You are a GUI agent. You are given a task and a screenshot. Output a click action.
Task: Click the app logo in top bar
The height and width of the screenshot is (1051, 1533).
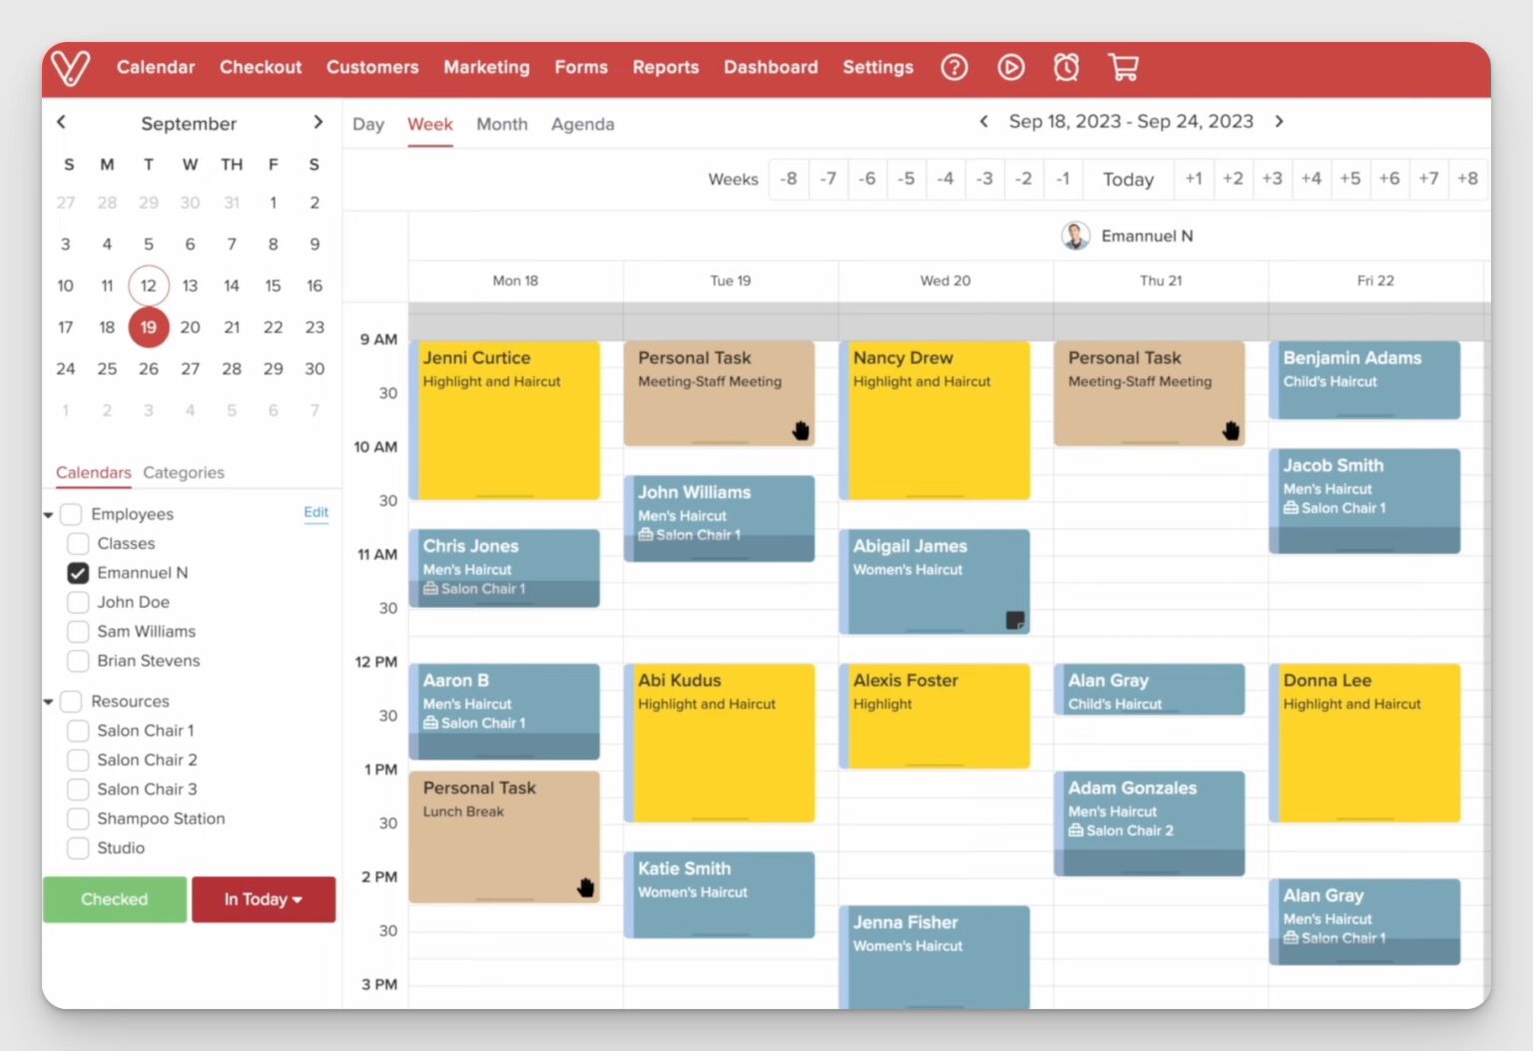point(71,67)
